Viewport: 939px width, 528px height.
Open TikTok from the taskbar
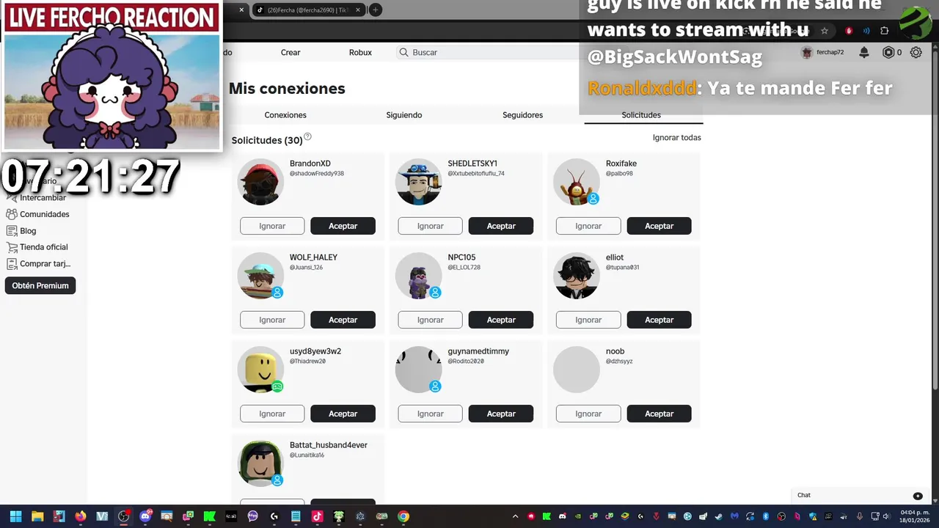click(318, 516)
